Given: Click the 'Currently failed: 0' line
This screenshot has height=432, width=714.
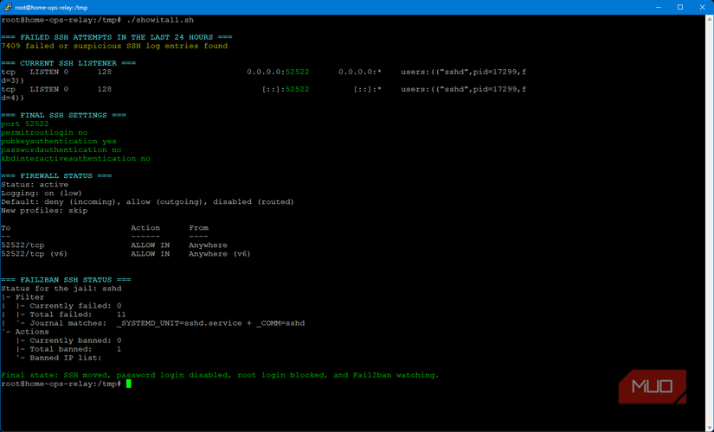Looking at the screenshot, I should [x=68, y=306].
